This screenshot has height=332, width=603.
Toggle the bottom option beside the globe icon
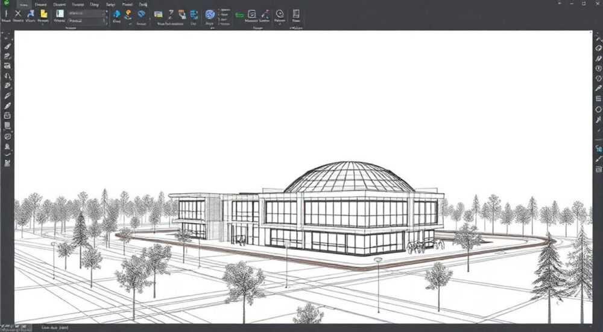[x=224, y=24]
